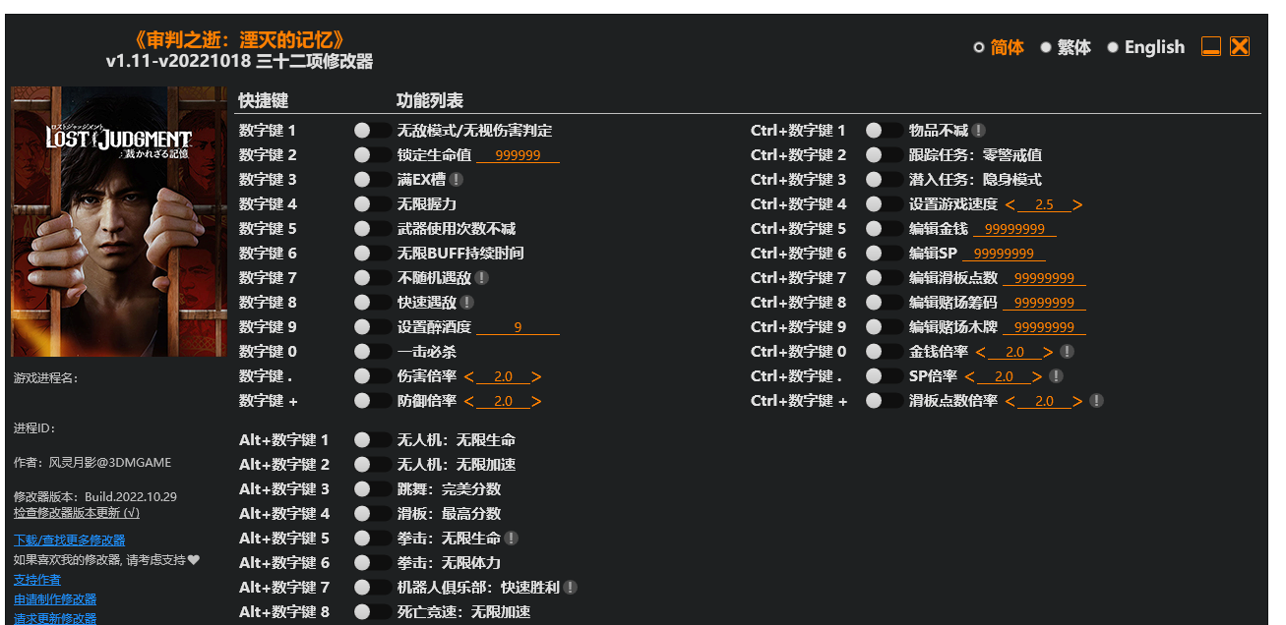Click info icon beside 拳击：无限生命
This screenshot has width=1286, height=625.
pyautogui.click(x=511, y=539)
